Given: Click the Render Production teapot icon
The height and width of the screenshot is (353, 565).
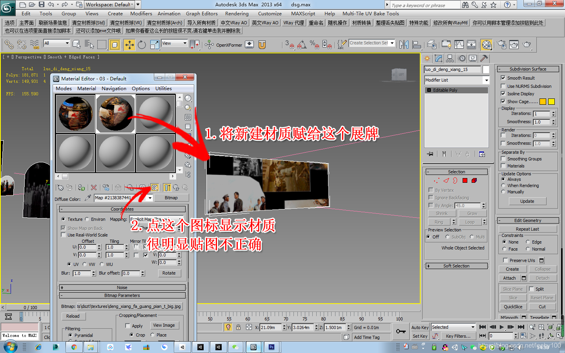Looking at the screenshot, I should (527, 45).
